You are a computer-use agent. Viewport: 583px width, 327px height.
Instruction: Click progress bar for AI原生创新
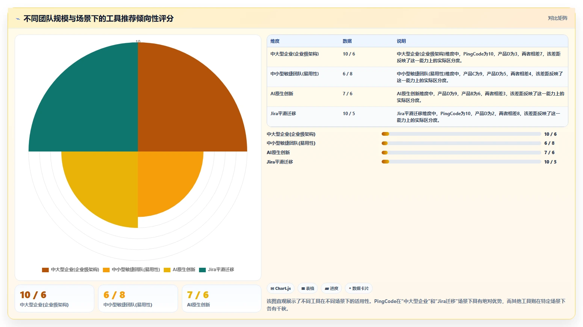coord(461,153)
